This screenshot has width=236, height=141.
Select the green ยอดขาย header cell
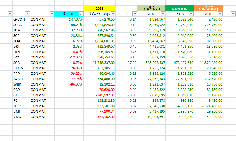pyautogui.click(x=179, y=8)
